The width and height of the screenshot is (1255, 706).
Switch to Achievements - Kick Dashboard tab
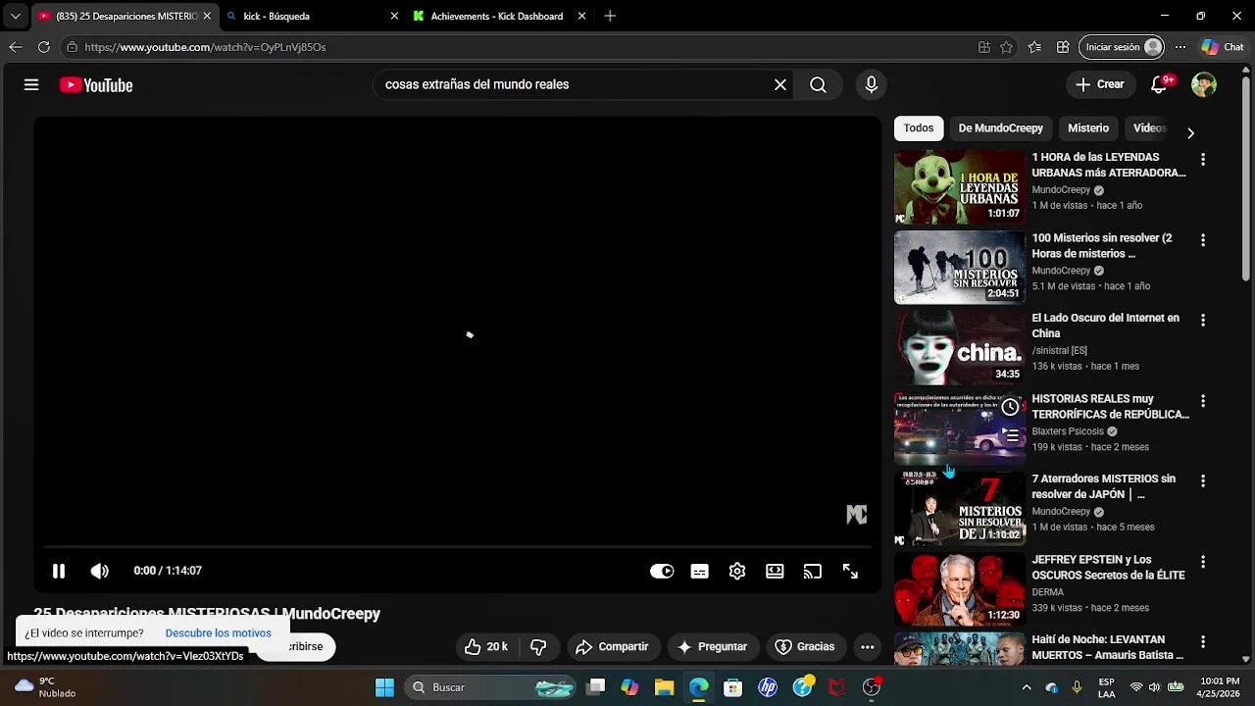coord(496,17)
